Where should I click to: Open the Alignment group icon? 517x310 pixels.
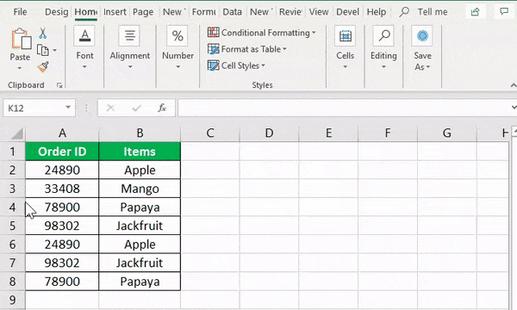point(129,35)
